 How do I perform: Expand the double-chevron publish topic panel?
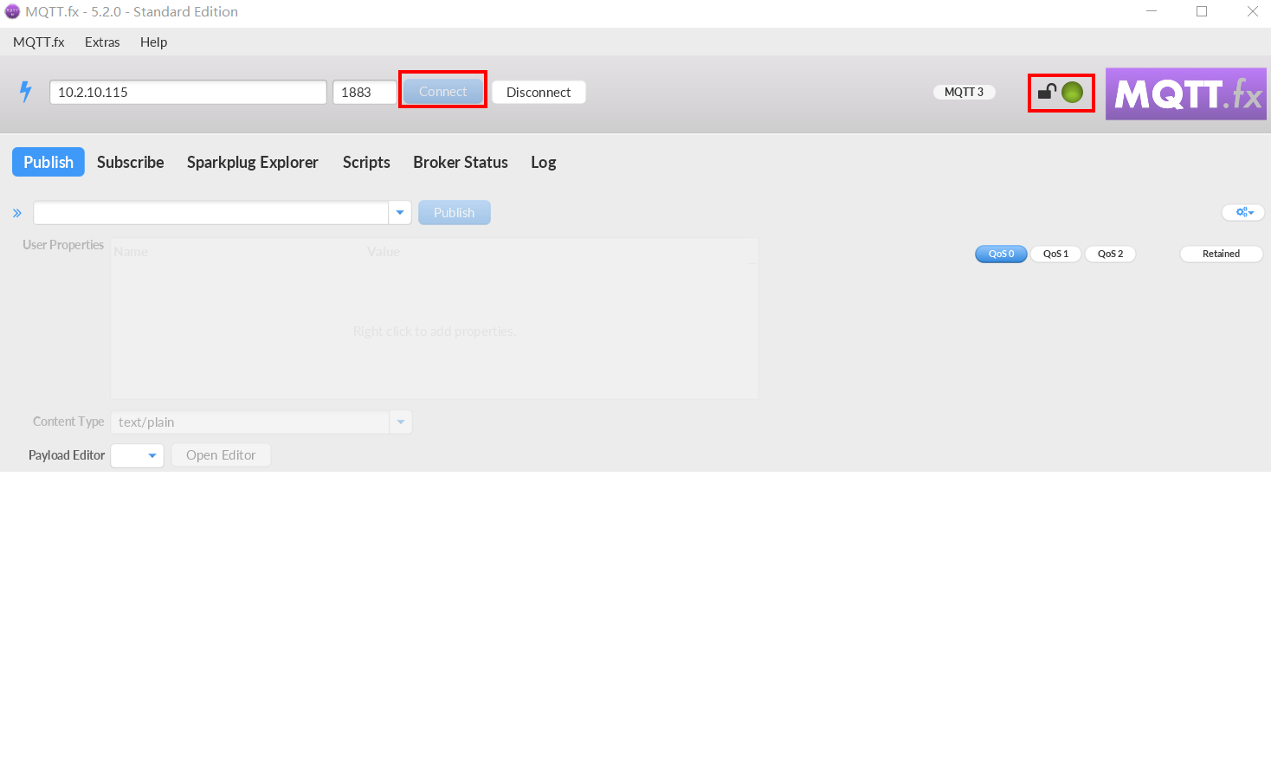(x=17, y=213)
